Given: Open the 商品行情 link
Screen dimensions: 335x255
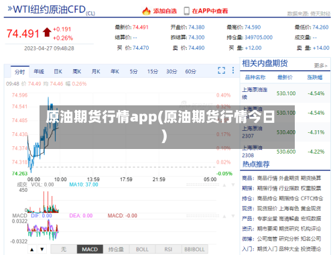Looking at the screenshot, I should tap(267, 178).
